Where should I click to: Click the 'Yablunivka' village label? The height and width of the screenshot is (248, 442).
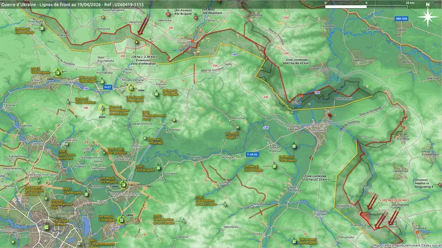coord(165,20)
